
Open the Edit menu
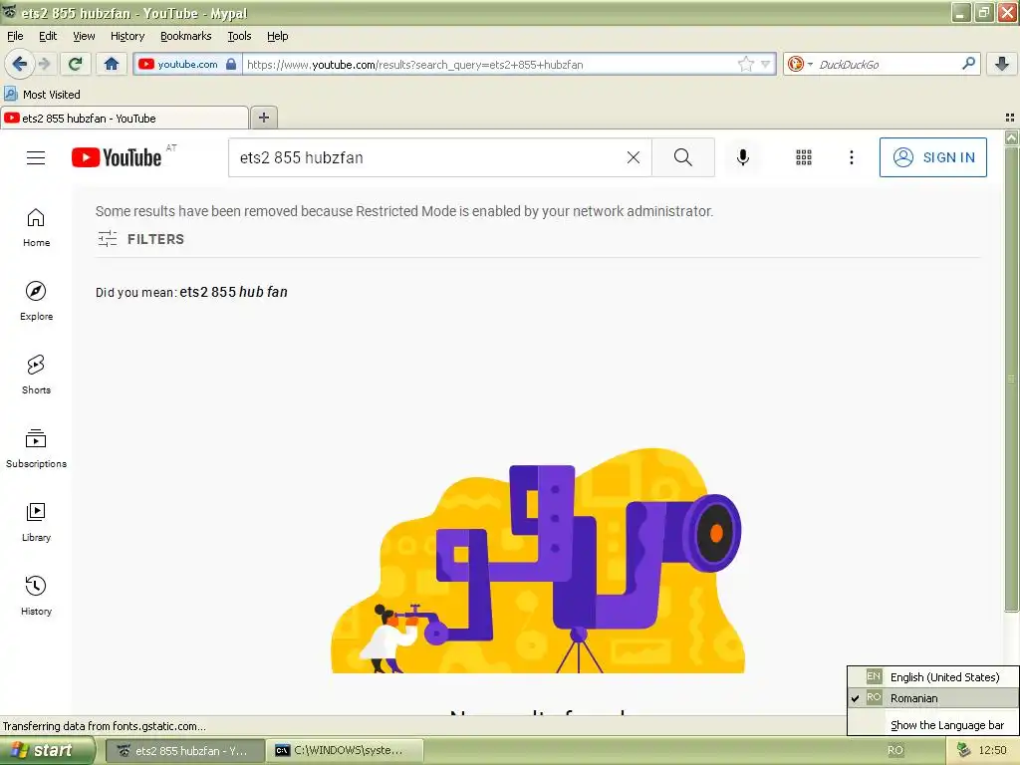click(48, 36)
